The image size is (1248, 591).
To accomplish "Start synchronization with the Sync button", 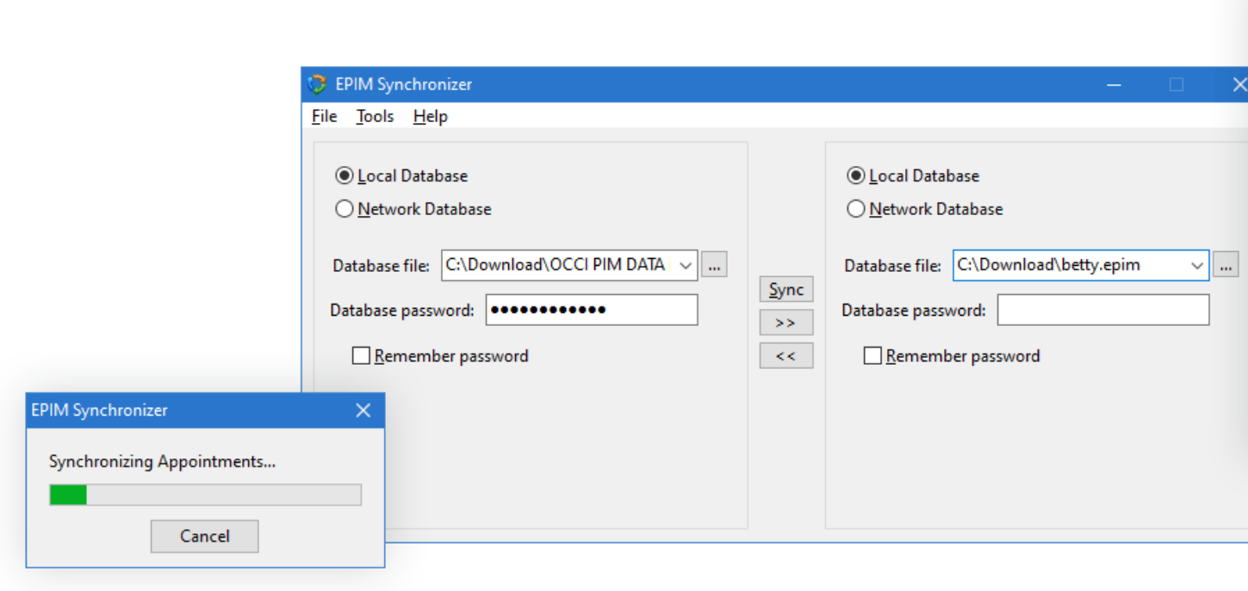I will click(x=785, y=289).
